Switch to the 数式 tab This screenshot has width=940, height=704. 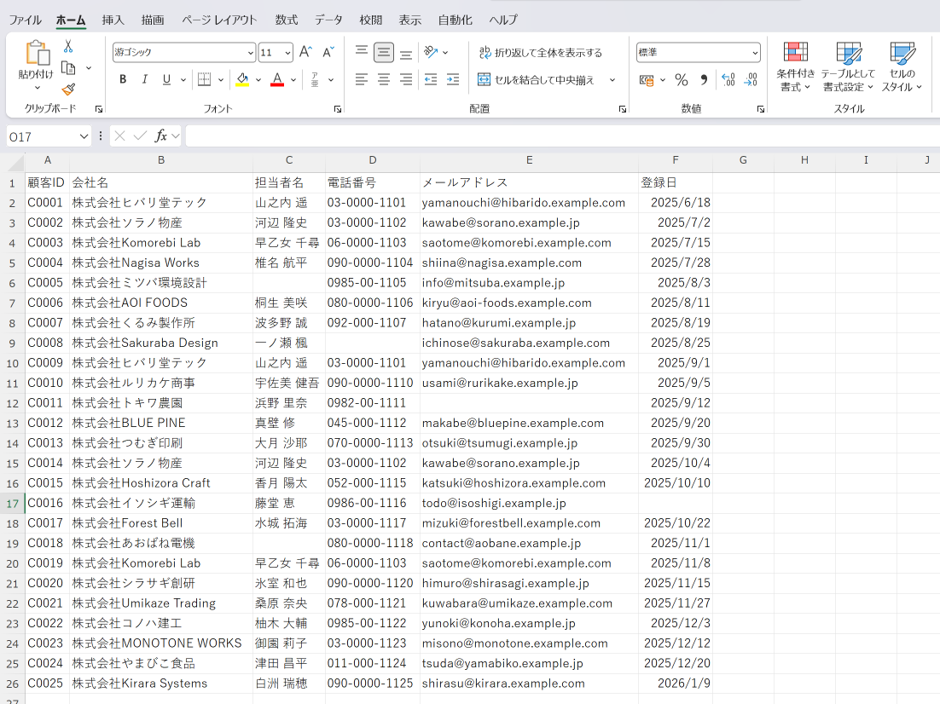tap(286, 20)
